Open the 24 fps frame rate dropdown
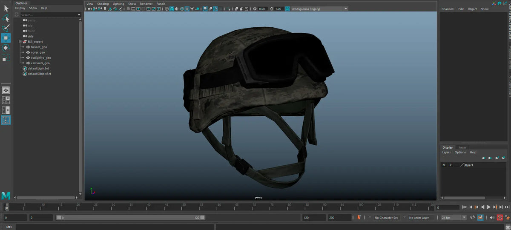This screenshot has height=230, width=511. [x=453, y=217]
